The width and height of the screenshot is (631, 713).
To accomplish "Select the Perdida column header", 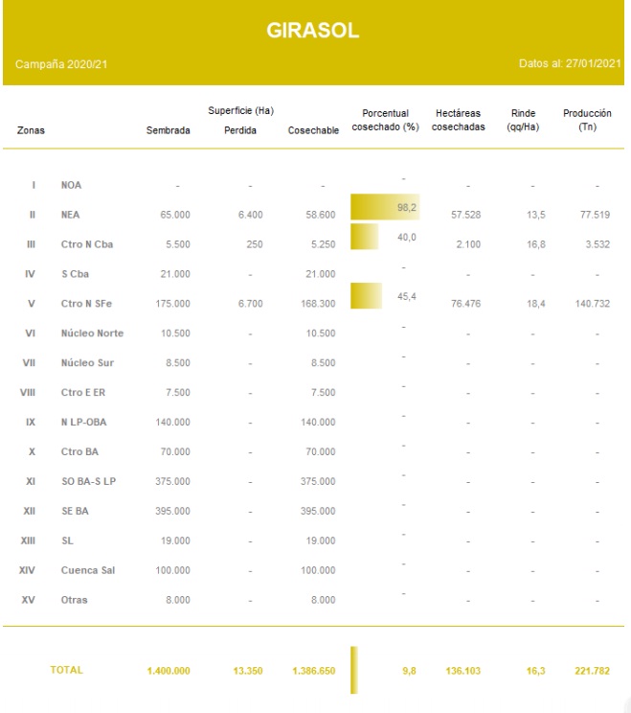I will coord(240,128).
